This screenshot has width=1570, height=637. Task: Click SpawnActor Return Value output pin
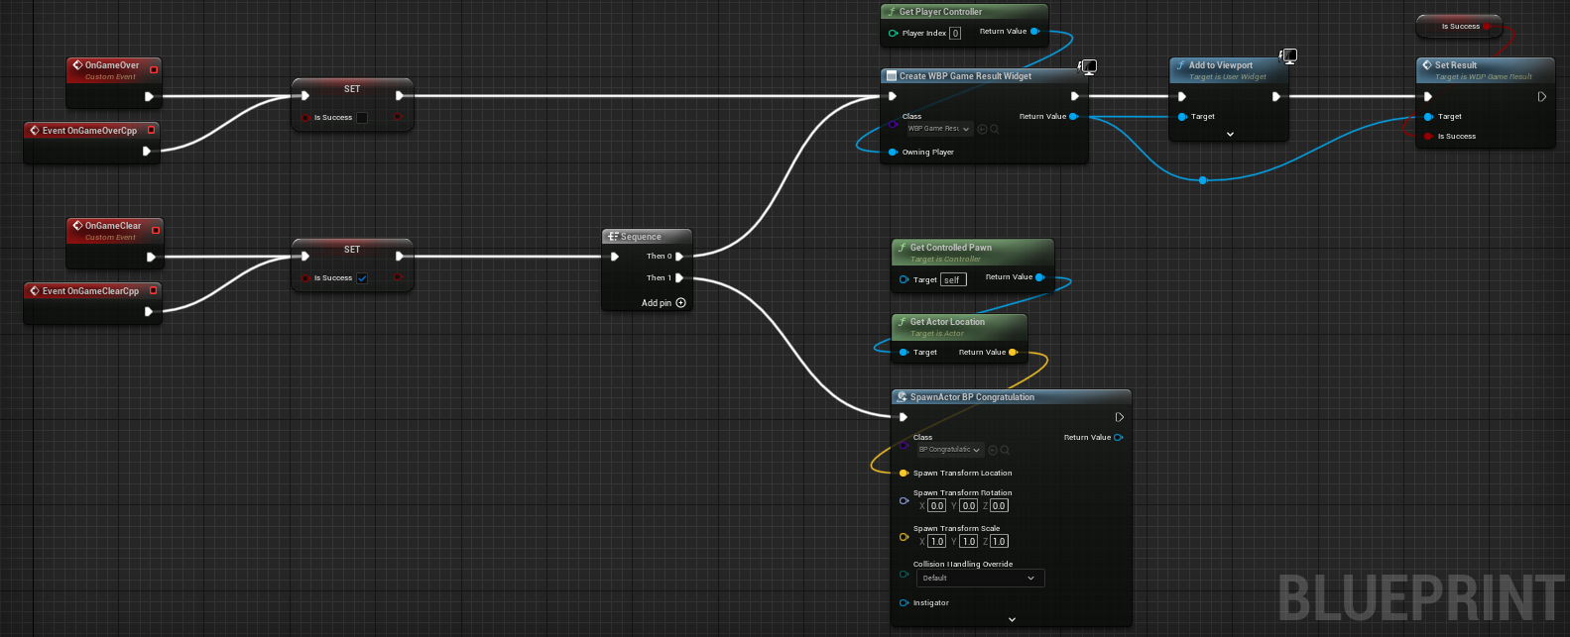1118,437
